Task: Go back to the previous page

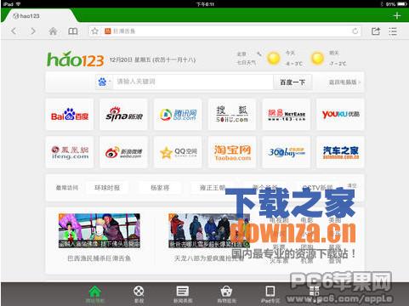Action: 14,31
